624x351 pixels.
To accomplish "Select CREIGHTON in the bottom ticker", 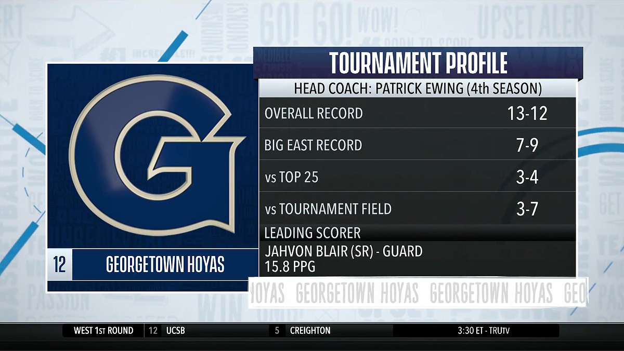I will [x=310, y=331].
